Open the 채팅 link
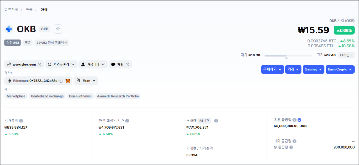 pos(120,65)
